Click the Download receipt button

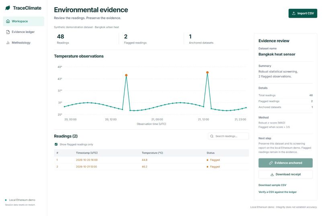(285, 175)
